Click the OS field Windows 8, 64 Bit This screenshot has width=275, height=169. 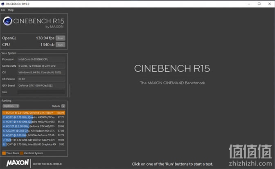[41, 72]
